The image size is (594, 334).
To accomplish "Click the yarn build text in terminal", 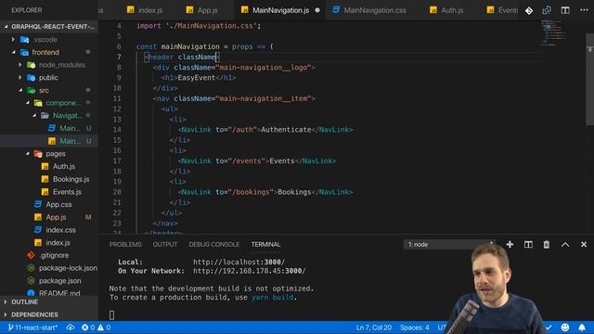I will (272, 298).
